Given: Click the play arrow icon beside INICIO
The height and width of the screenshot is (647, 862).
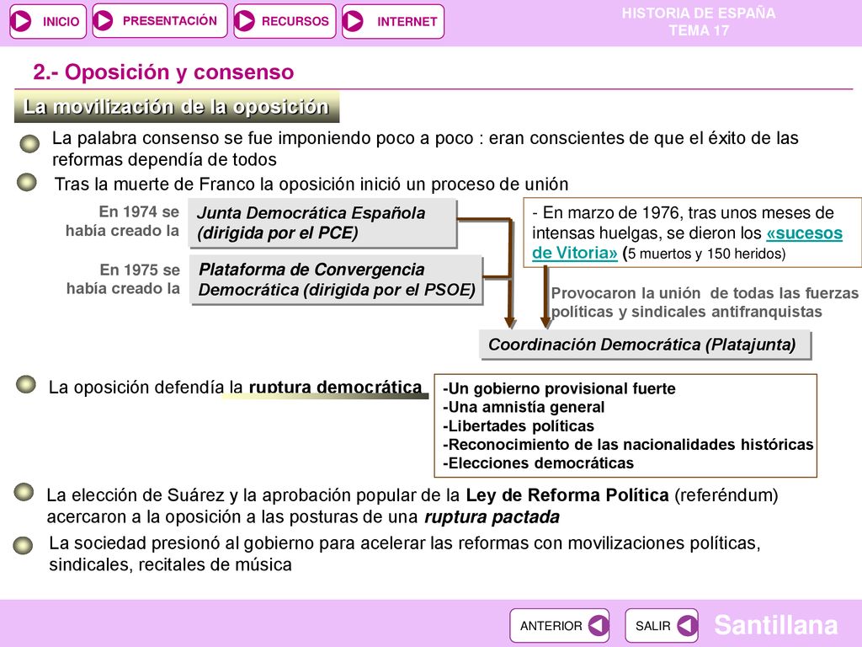Looking at the screenshot, I should coord(22,21).
